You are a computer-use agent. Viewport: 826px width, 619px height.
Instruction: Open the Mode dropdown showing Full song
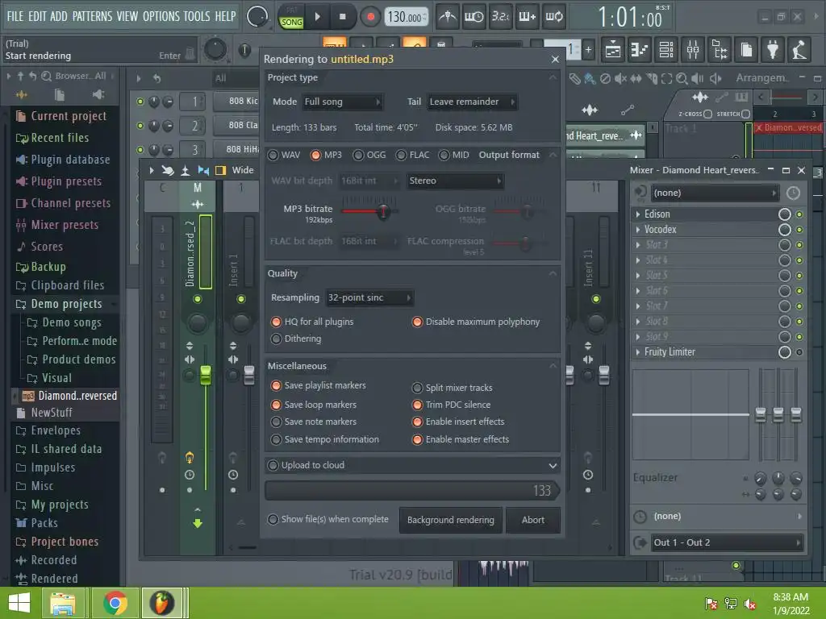pyautogui.click(x=342, y=102)
